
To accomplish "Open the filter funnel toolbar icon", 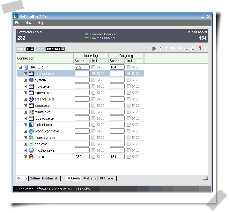I will (x=166, y=49).
